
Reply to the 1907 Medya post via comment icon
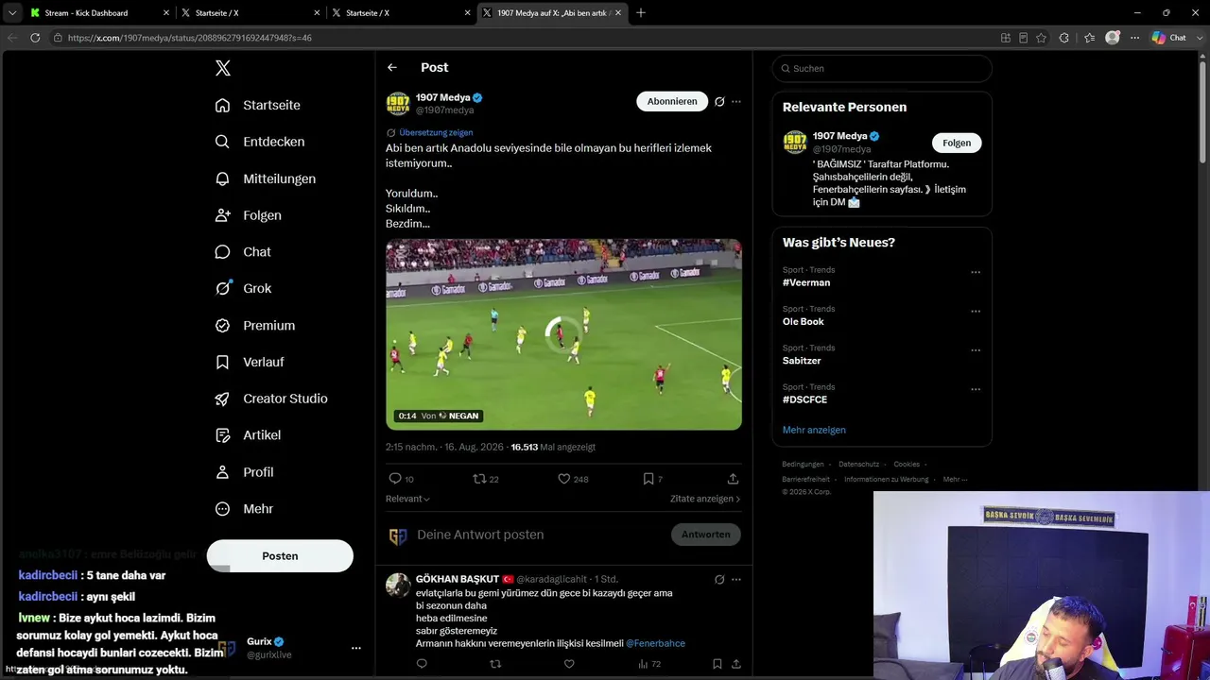coord(395,479)
